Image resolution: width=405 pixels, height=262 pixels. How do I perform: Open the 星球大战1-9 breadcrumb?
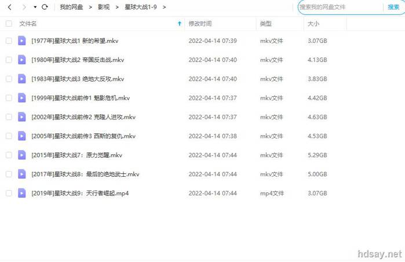[x=141, y=7]
